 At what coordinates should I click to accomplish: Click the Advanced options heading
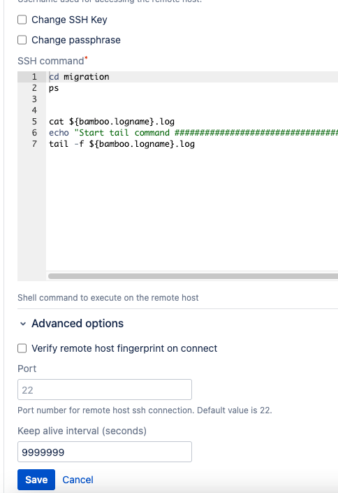pyautogui.click(x=78, y=324)
